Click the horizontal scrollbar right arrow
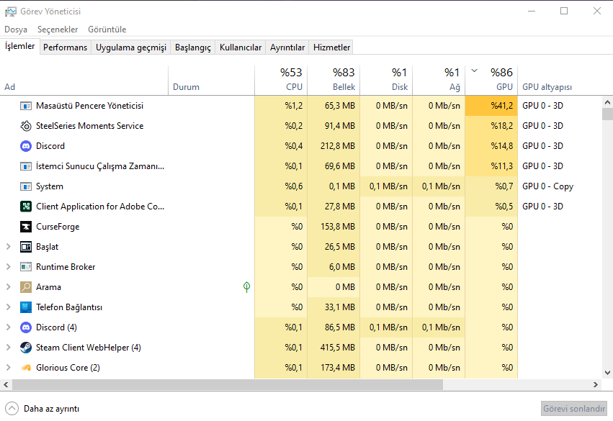 pos(595,385)
